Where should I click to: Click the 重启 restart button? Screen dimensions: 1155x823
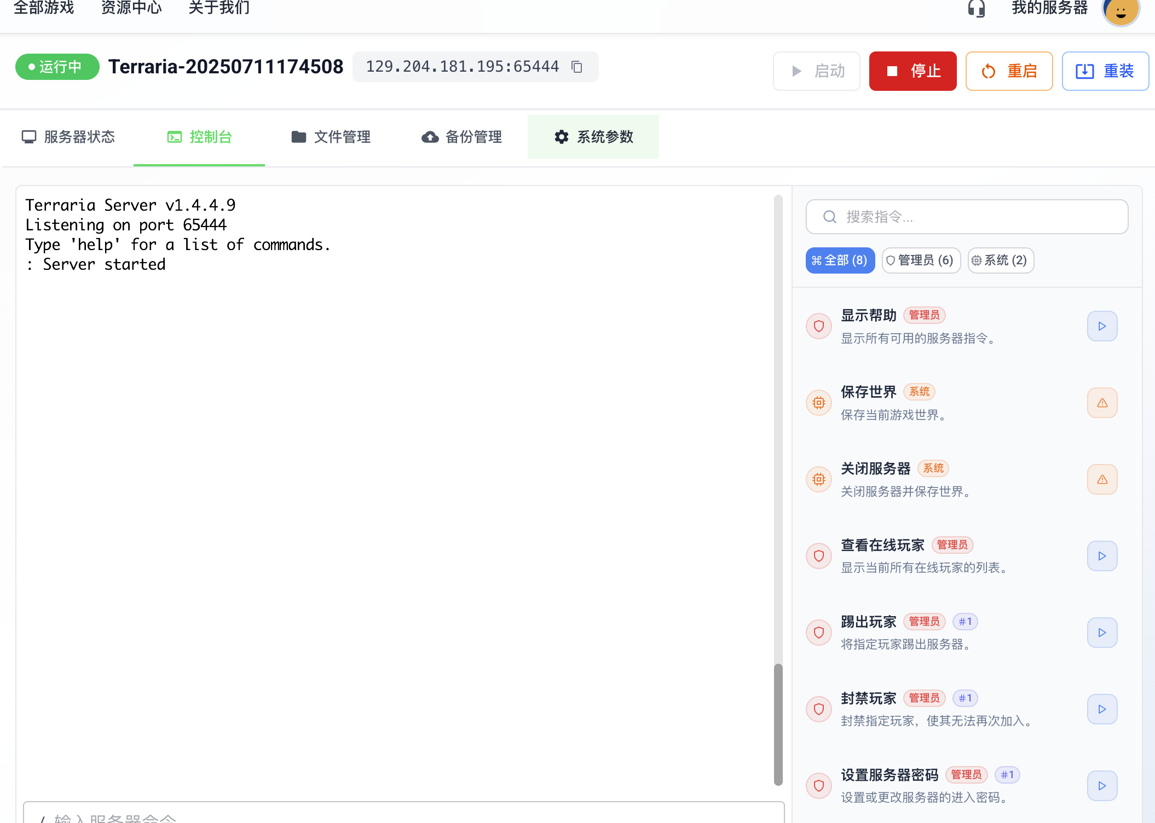point(1009,71)
